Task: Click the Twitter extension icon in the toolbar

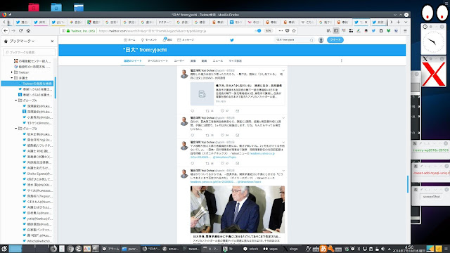Action: click(x=373, y=31)
